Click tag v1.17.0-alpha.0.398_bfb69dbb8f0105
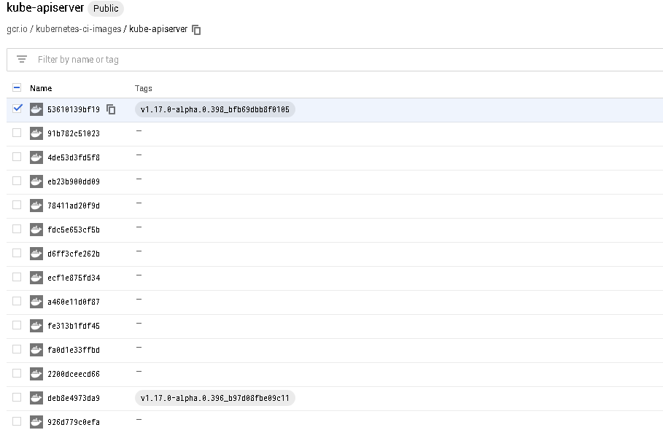The width and height of the screenshot is (663, 430). coord(214,109)
